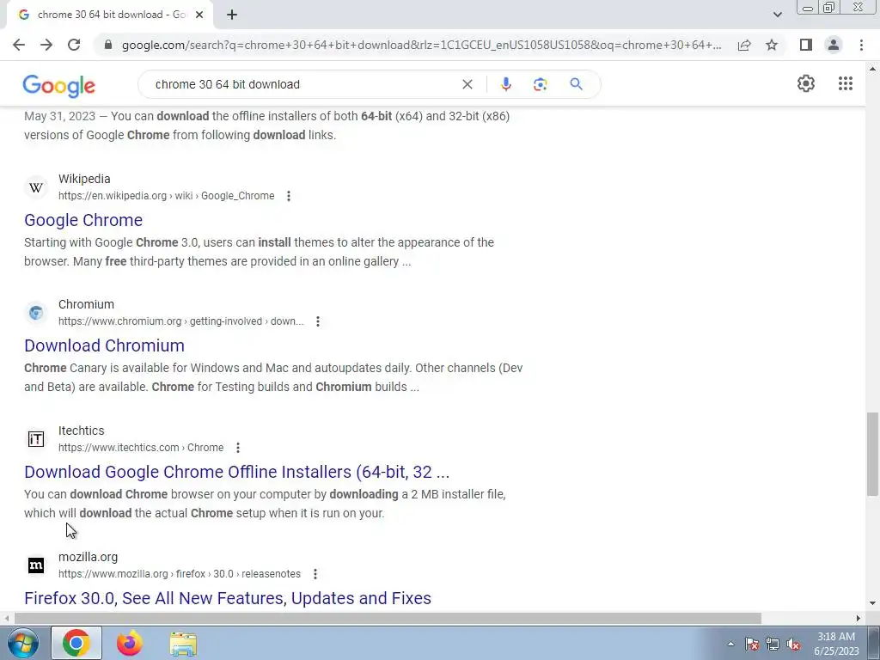Reload the current page
This screenshot has height=660, width=880.
click(x=74, y=45)
